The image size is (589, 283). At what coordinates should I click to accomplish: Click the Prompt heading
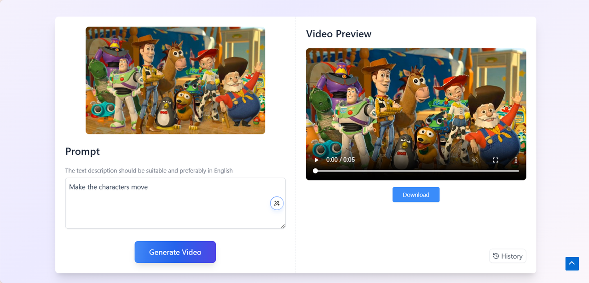point(82,151)
